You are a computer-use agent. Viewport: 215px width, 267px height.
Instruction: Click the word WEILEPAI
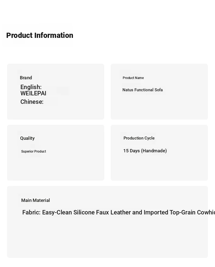(33, 93)
